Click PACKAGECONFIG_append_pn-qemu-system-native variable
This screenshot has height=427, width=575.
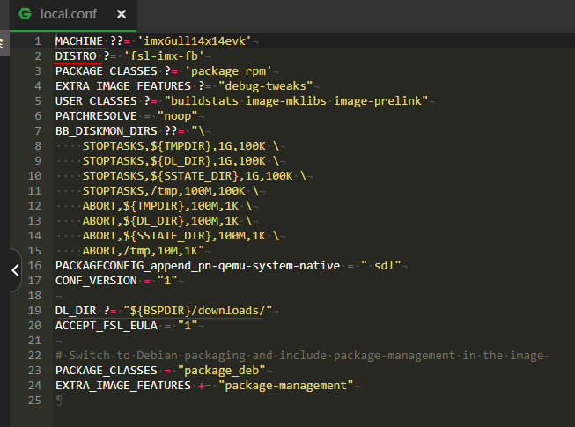(x=197, y=266)
